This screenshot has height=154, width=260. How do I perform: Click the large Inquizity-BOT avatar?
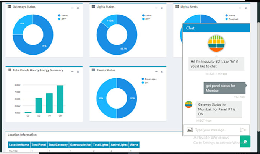[216, 44]
